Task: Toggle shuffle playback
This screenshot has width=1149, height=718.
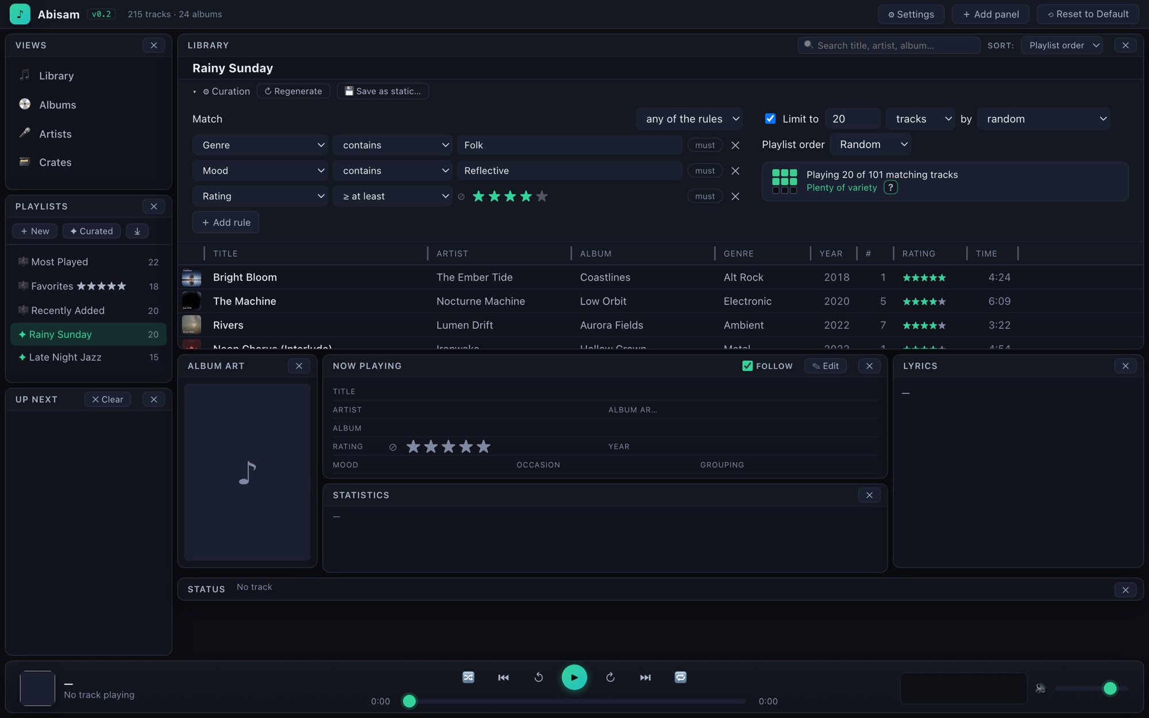Action: tap(468, 677)
